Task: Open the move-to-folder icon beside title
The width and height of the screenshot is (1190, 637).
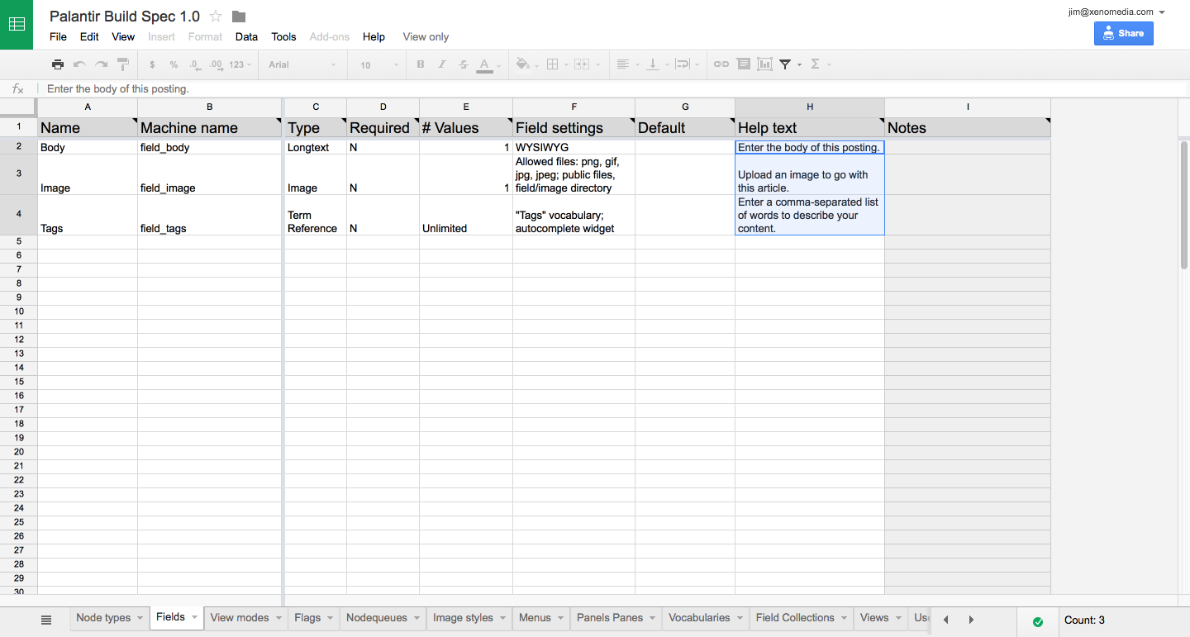Action: (x=239, y=17)
